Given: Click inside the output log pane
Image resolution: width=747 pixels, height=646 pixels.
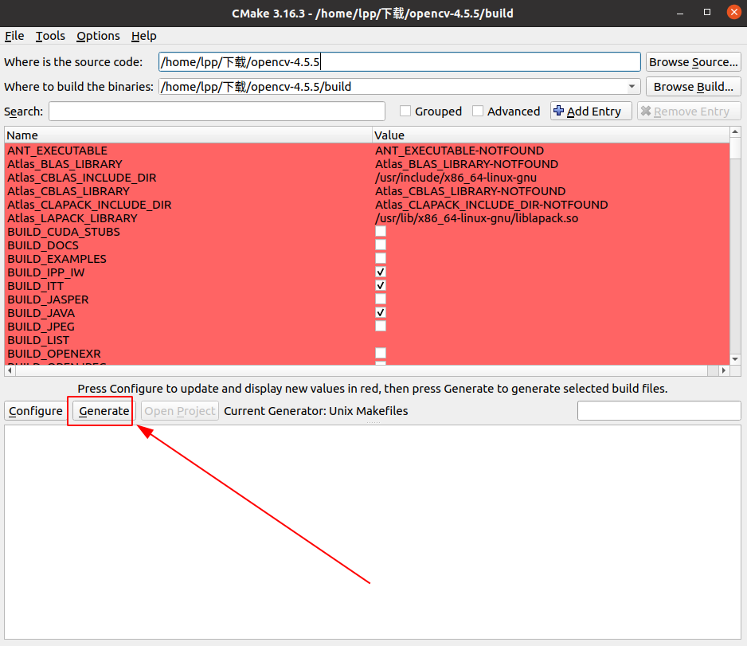Looking at the screenshot, I should (373, 532).
